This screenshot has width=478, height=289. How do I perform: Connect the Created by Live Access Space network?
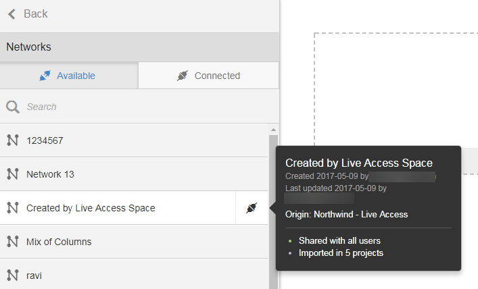pyautogui.click(x=252, y=208)
